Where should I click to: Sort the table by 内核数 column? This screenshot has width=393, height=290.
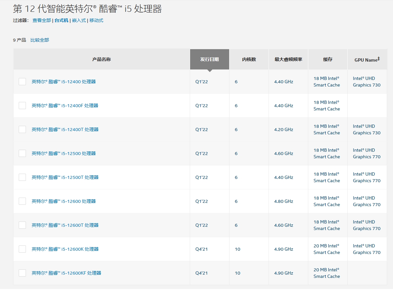click(x=249, y=59)
